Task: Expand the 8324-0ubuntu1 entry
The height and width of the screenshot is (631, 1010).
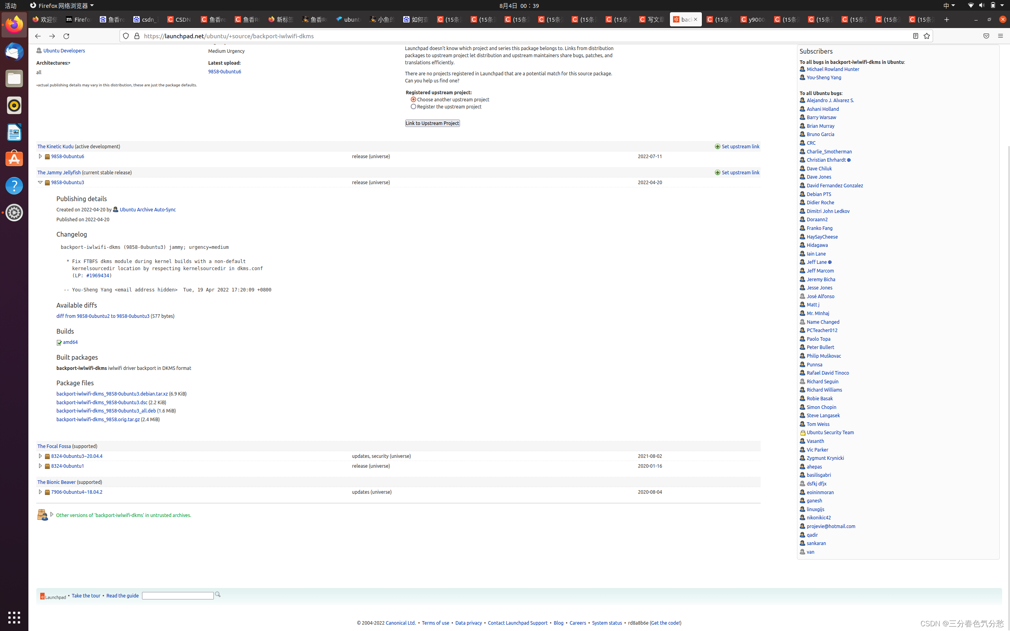Action: coord(40,466)
